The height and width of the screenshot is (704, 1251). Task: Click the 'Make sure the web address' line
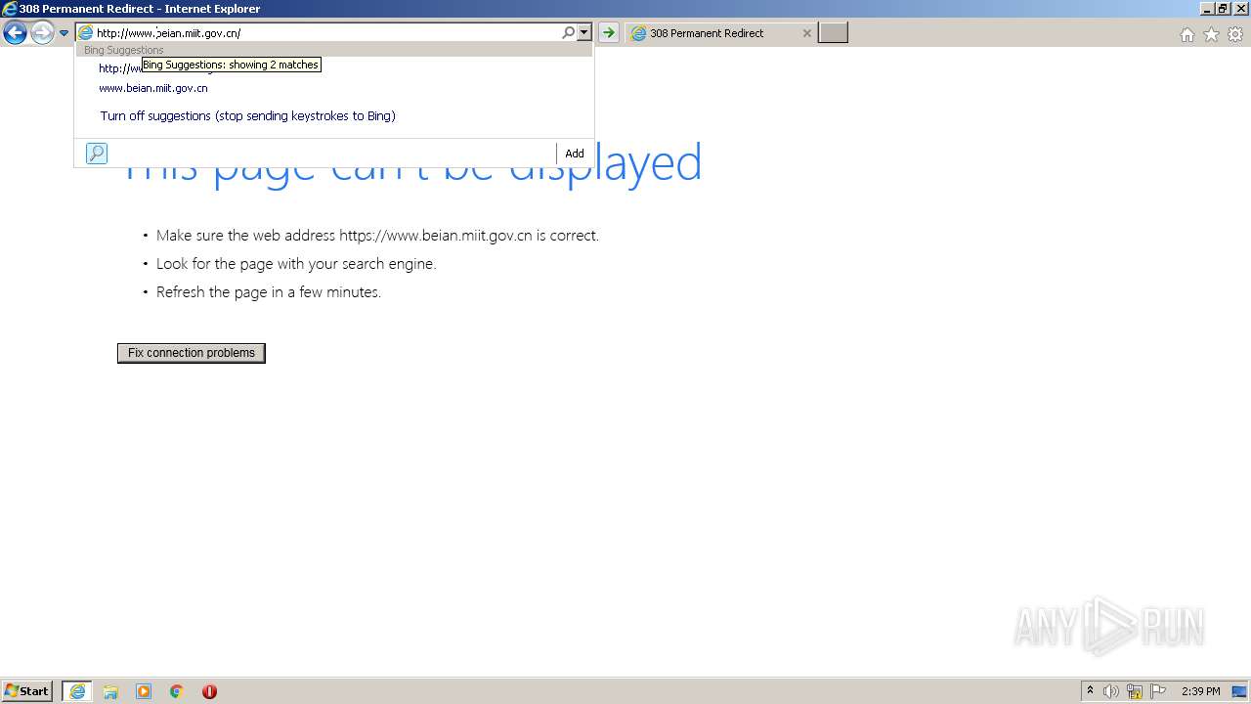coord(377,236)
